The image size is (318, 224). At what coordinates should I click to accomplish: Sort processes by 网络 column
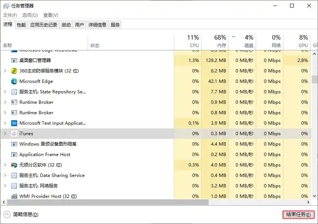[269, 42]
